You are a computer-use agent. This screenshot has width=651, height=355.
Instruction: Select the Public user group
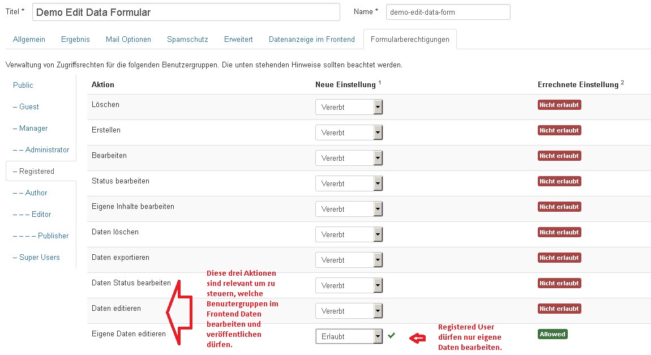[x=23, y=85]
